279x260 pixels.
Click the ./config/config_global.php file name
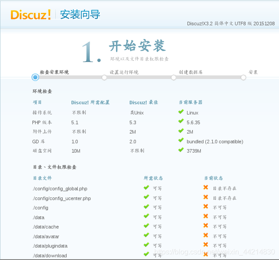click(x=60, y=189)
